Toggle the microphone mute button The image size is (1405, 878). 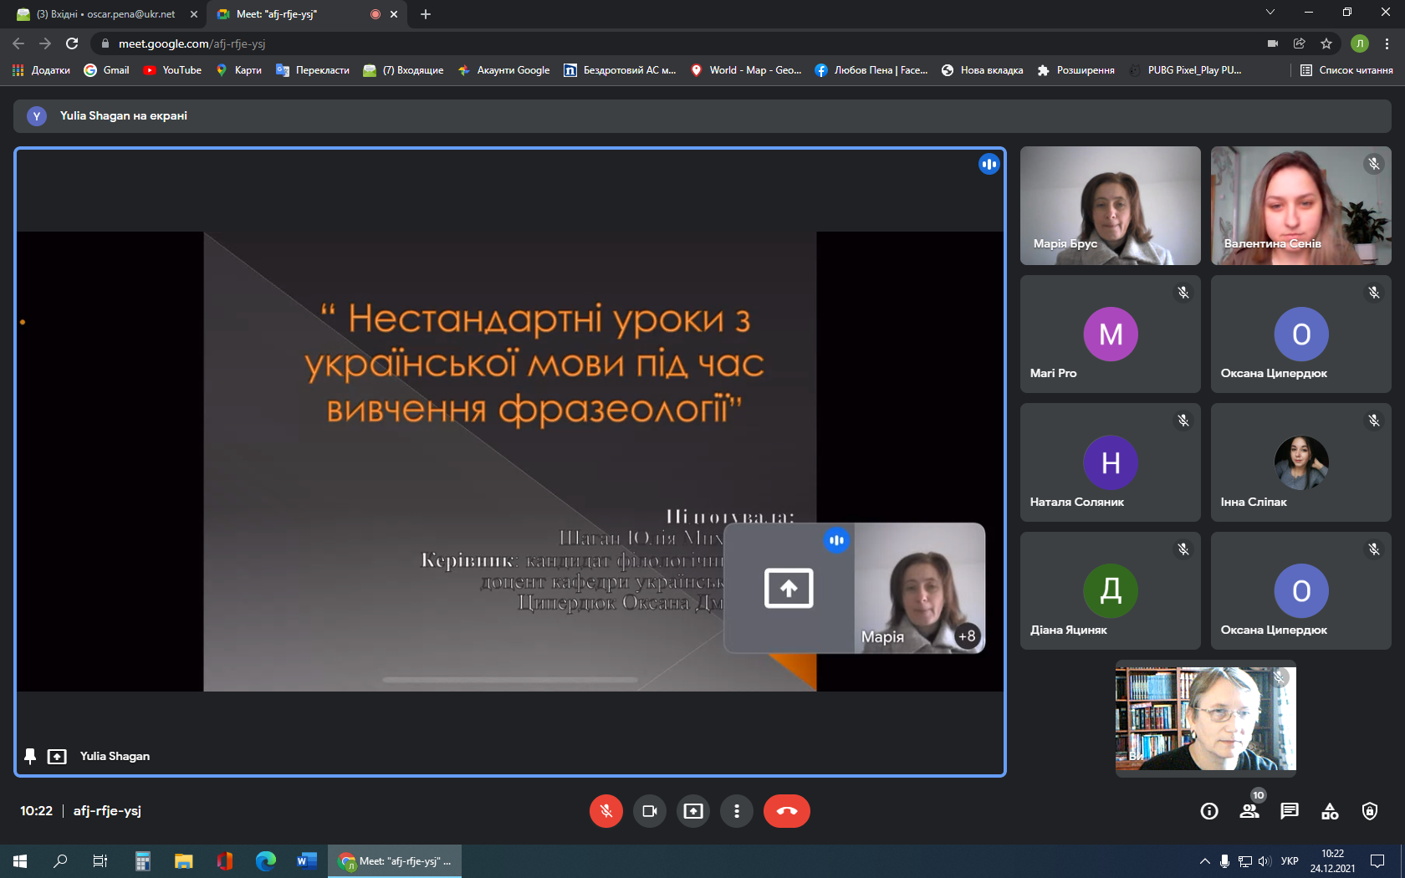(605, 811)
